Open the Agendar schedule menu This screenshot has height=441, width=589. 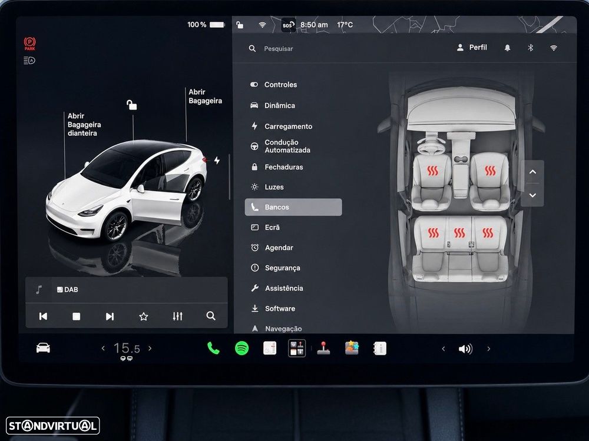click(x=272, y=248)
